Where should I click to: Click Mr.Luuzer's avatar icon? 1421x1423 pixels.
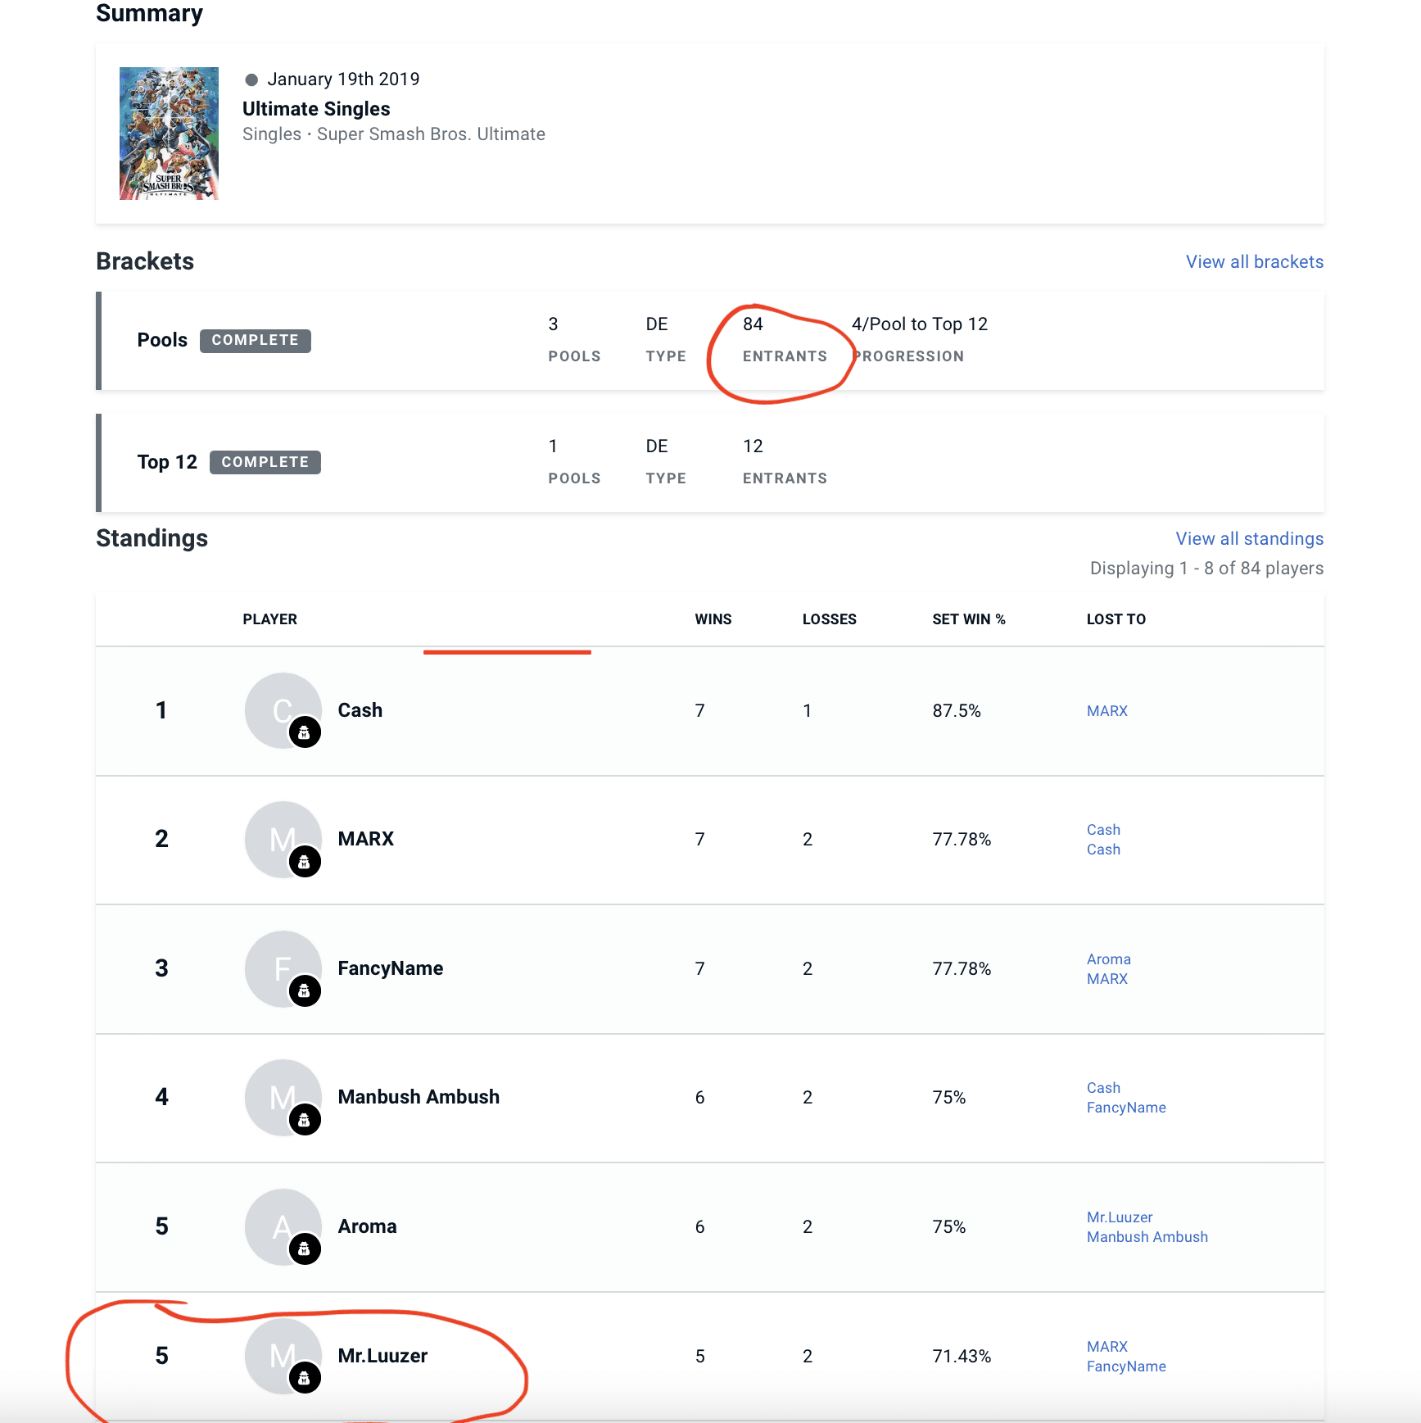click(283, 1356)
